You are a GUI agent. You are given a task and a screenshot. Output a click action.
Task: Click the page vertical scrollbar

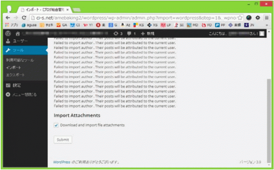(268, 113)
